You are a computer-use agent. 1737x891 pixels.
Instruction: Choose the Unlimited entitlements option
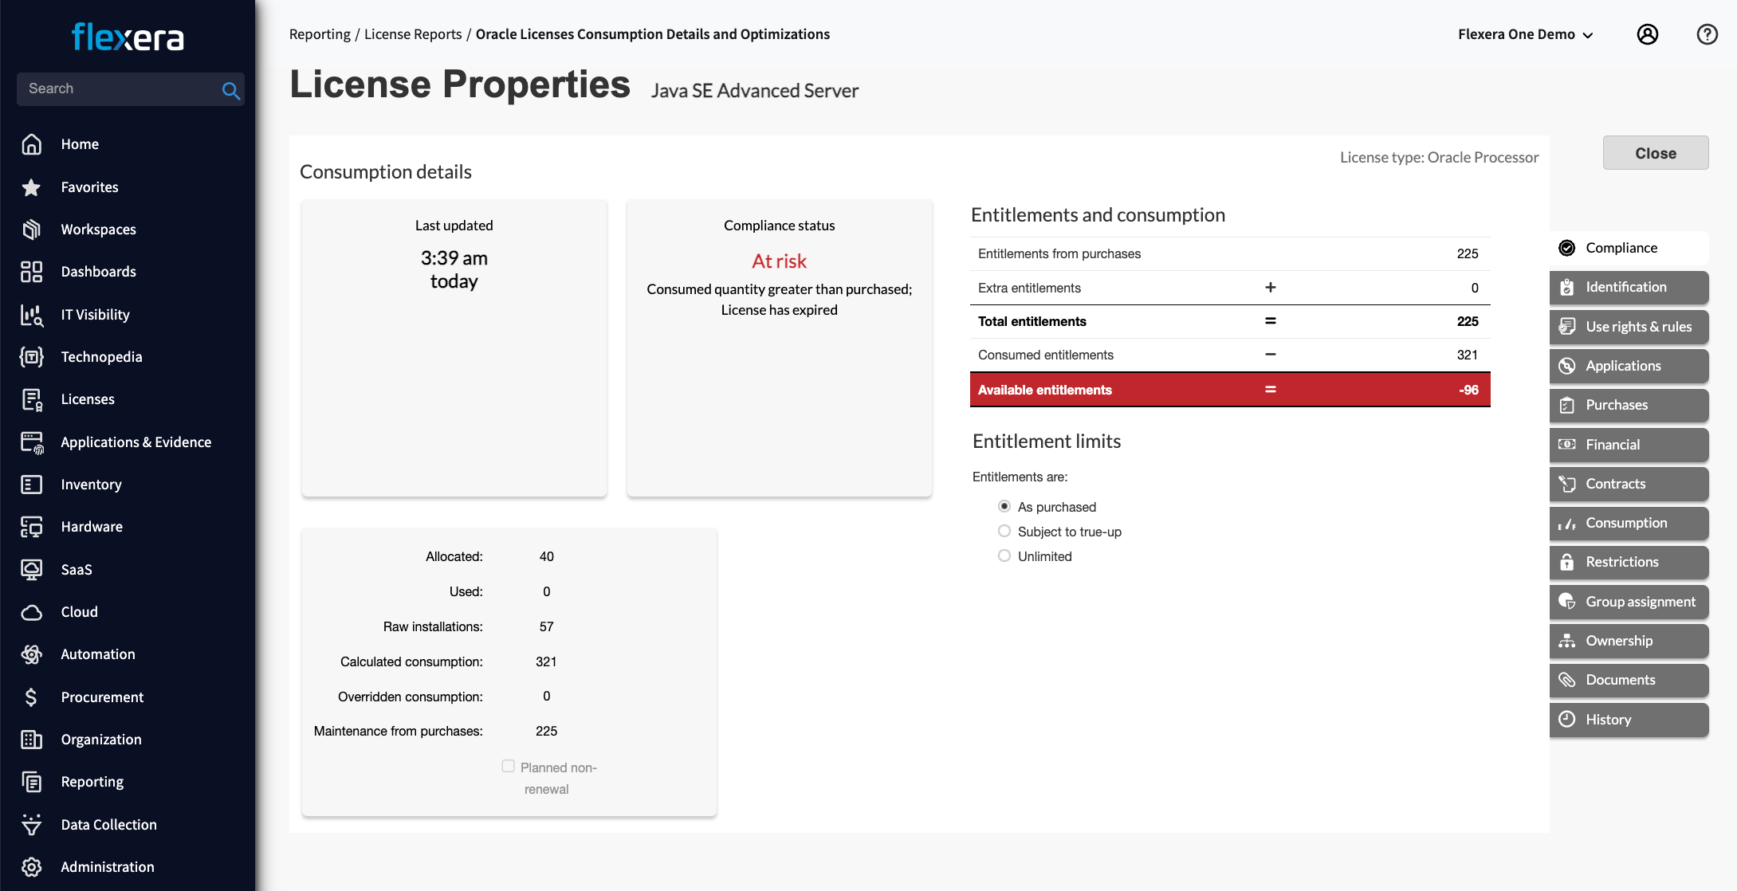[1004, 555]
